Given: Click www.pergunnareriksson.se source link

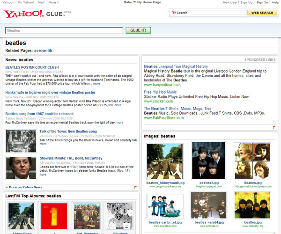Looking at the screenshot, I should tap(165, 186).
